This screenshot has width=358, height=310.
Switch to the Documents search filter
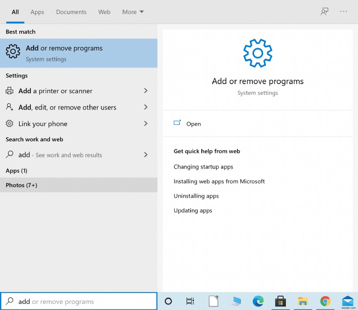pos(71,12)
